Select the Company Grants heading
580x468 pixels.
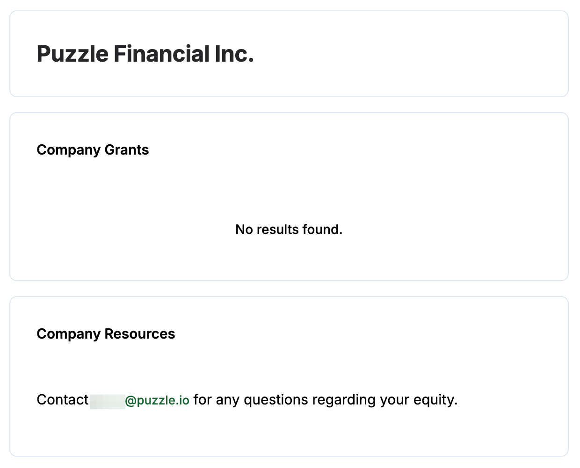(93, 150)
